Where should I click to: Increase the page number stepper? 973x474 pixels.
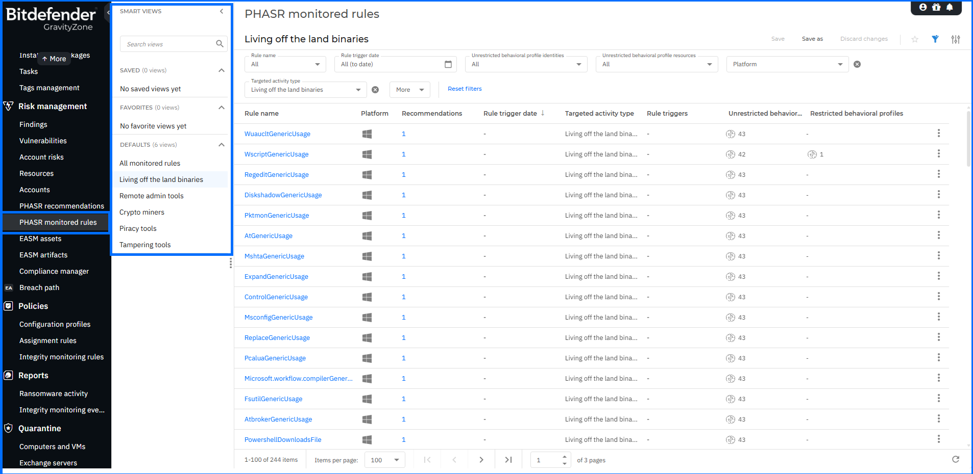point(564,457)
